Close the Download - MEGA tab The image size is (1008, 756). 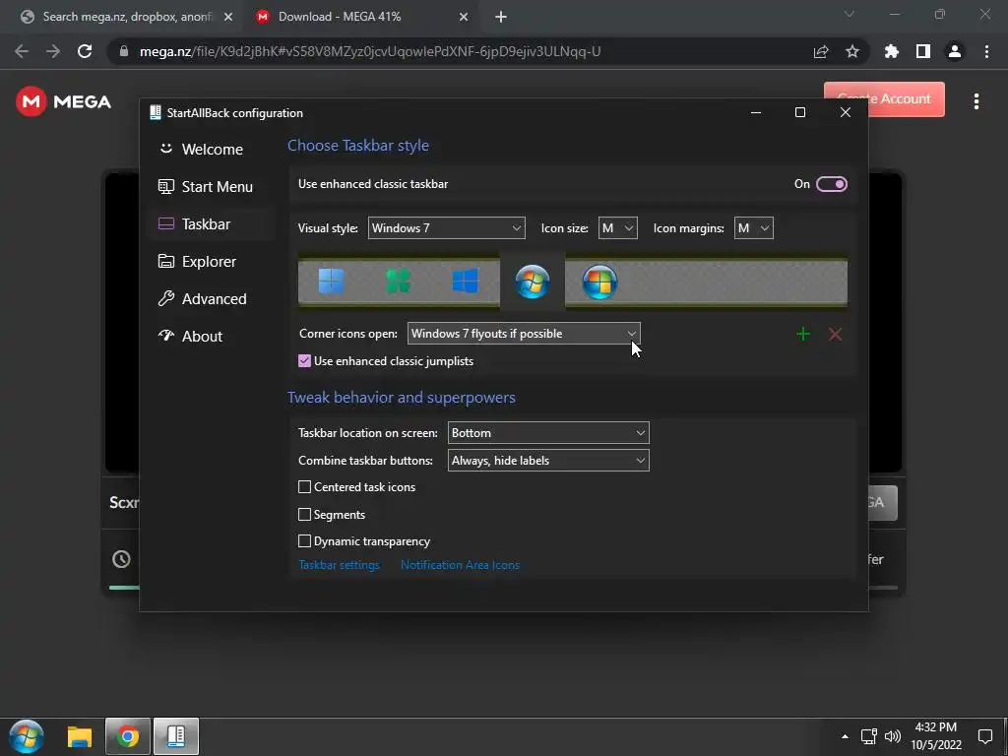464,17
